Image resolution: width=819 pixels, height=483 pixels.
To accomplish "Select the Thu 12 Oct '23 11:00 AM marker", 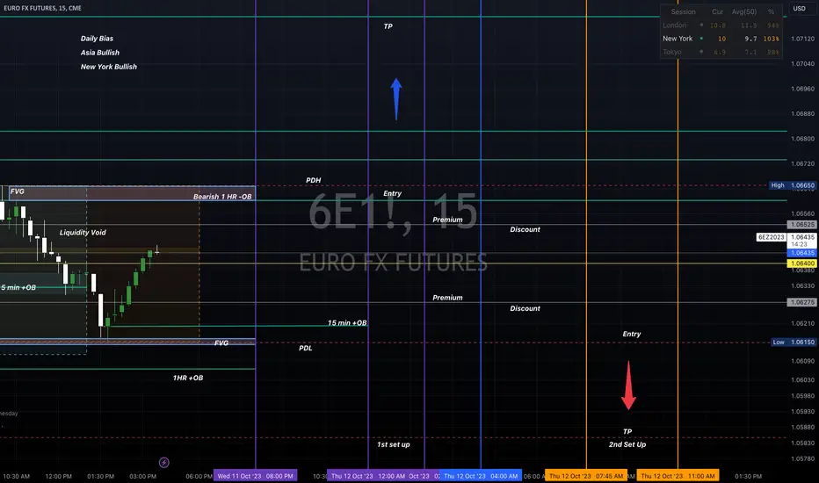I will point(678,476).
